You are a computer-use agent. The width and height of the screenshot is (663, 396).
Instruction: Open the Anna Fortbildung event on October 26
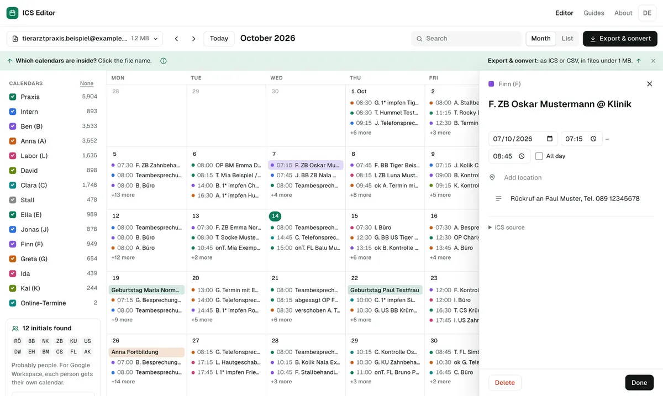coord(147,352)
